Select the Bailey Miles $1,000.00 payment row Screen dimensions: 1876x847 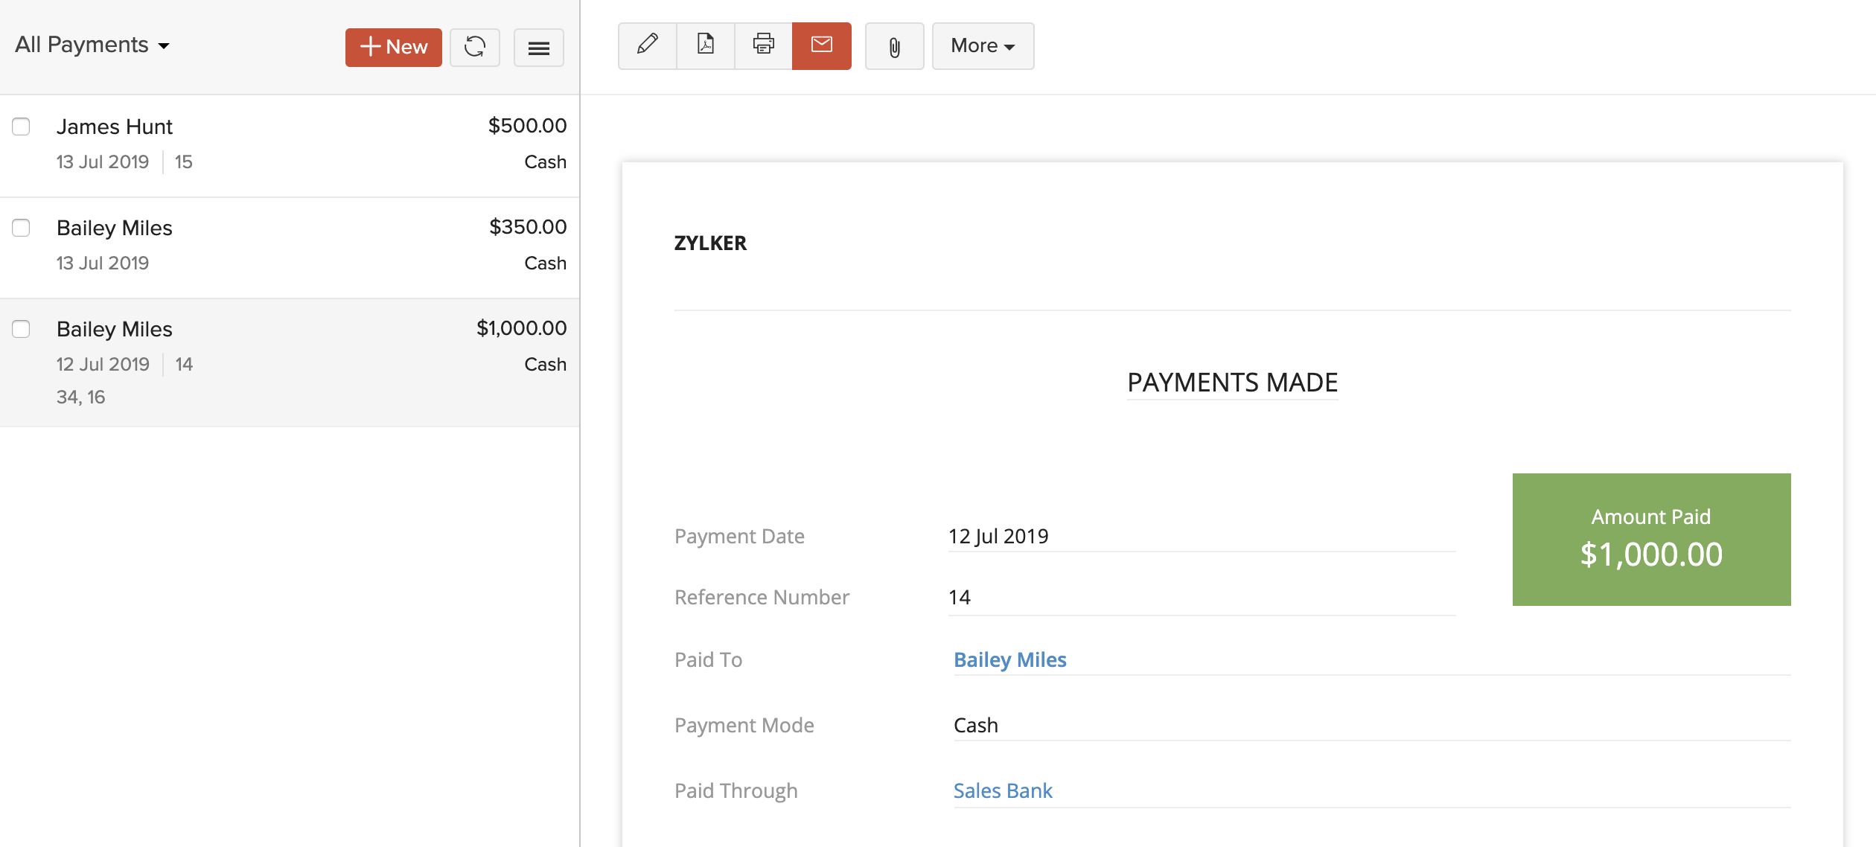pyautogui.click(x=298, y=362)
